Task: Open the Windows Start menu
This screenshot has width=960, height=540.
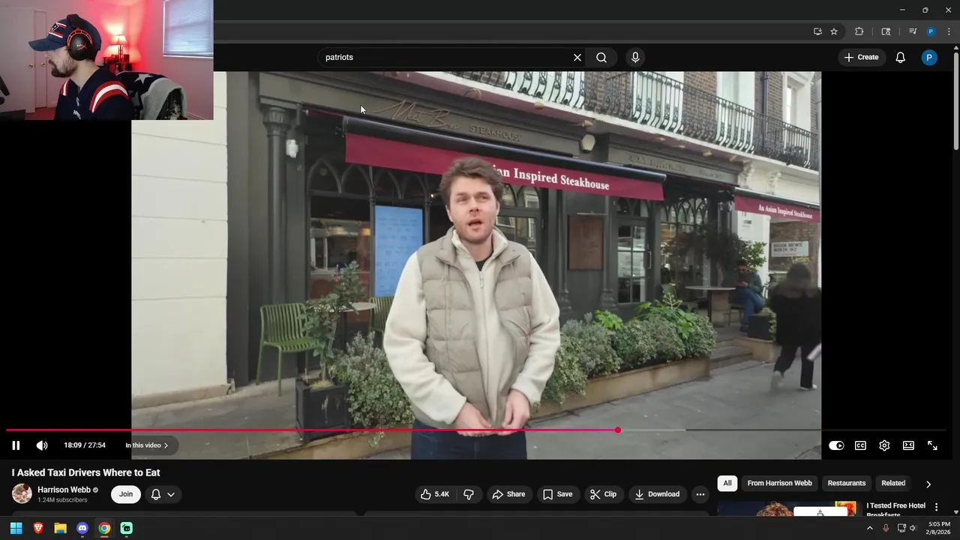Action: point(16,528)
